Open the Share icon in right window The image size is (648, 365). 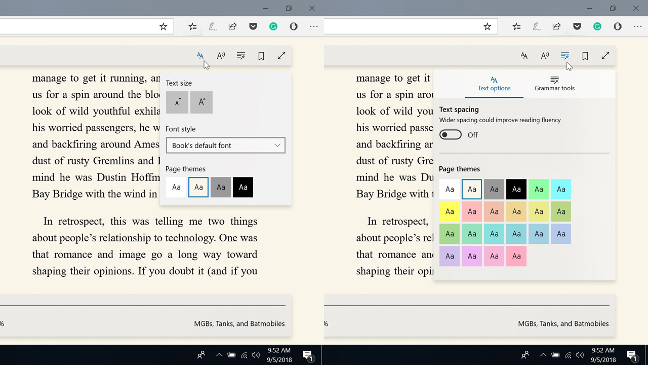click(x=556, y=26)
